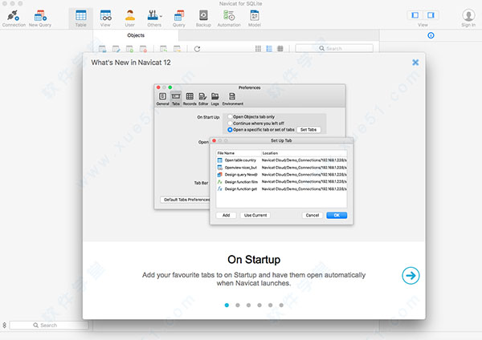Viewport: 482px width, 340px height.
Task: Select the third page indicator dot
Action: tap(249, 305)
